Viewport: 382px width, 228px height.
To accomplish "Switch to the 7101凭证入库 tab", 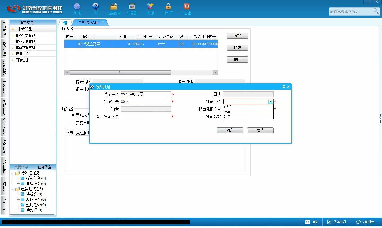I will tap(88, 23).
